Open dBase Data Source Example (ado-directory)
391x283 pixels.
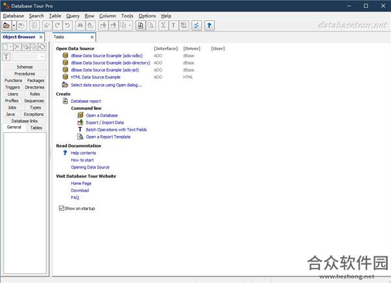(111, 62)
